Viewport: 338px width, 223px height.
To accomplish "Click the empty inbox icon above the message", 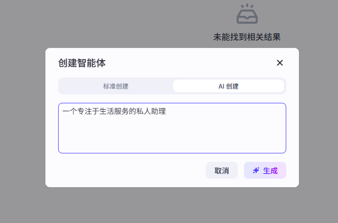I will (247, 15).
